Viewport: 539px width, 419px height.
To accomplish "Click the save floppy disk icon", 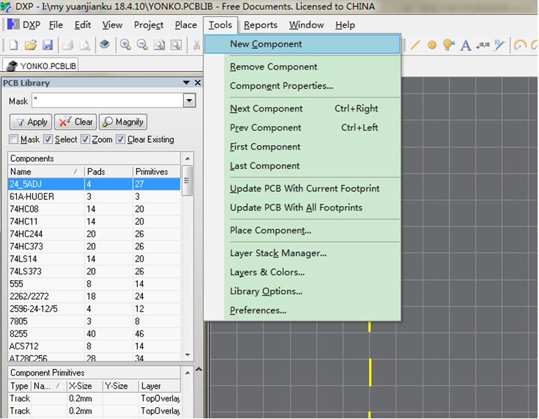I will point(47,45).
